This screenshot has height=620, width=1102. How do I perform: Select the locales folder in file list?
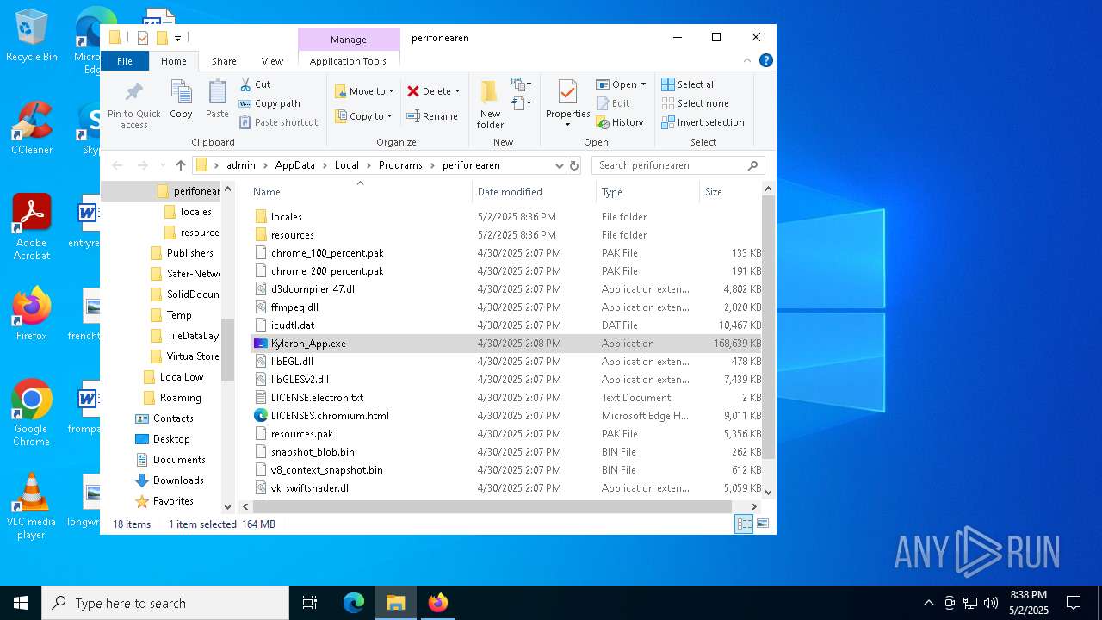(x=506, y=217)
